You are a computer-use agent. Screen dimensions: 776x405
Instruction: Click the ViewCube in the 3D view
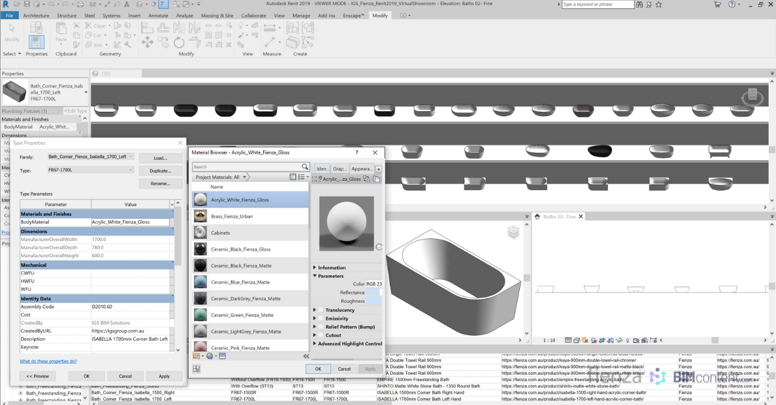coord(513,232)
